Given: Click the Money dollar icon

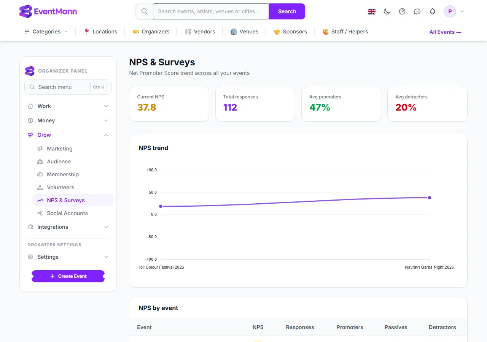Looking at the screenshot, I should click(30, 120).
